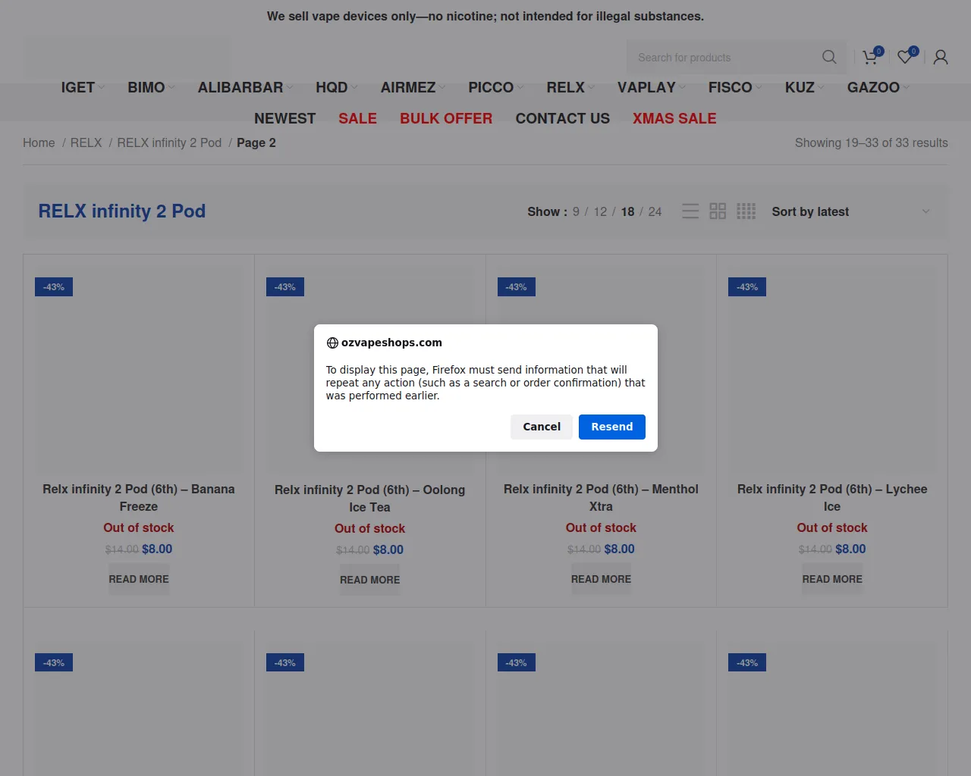
Task: Open the CONTACT US menu item
Action: point(562,118)
